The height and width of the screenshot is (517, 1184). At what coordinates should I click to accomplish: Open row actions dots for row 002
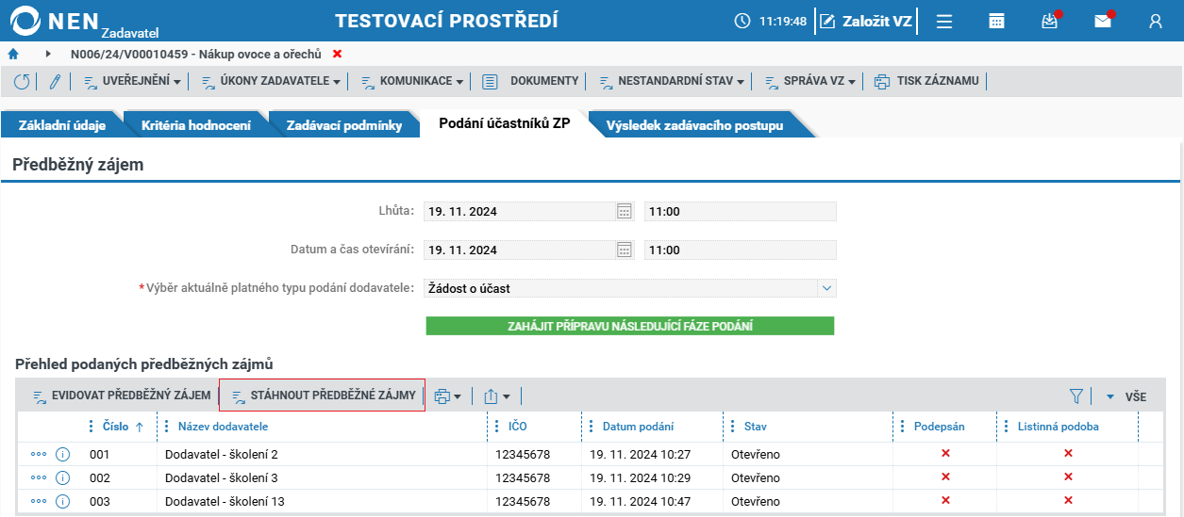(39, 477)
